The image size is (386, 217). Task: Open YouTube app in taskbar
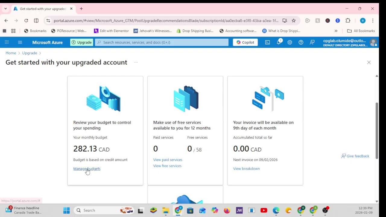[264, 210]
